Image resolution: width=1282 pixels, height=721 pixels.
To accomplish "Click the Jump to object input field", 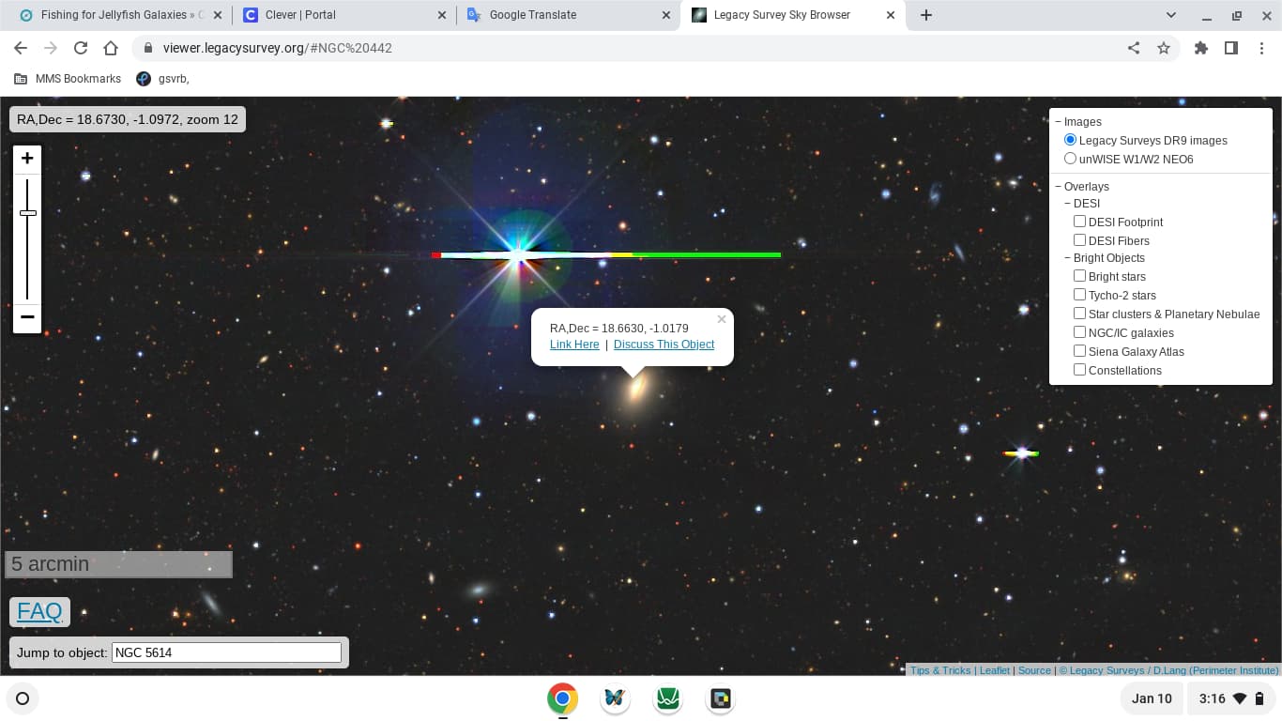I will tap(226, 652).
